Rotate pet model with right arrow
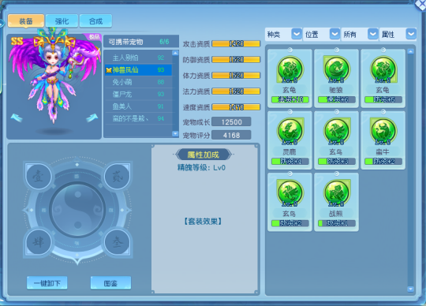 [x=92, y=118]
